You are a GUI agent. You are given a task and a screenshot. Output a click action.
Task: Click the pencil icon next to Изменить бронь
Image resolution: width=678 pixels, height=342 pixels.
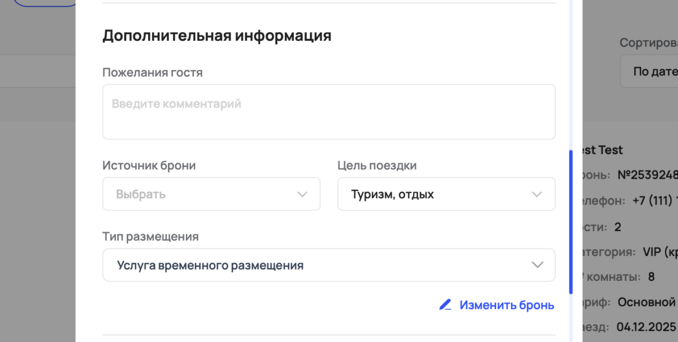[444, 305]
